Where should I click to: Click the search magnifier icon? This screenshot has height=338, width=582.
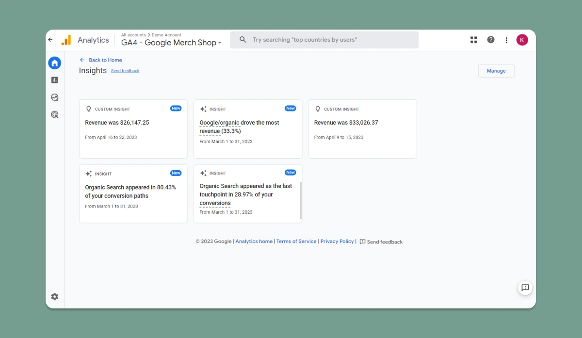(243, 40)
